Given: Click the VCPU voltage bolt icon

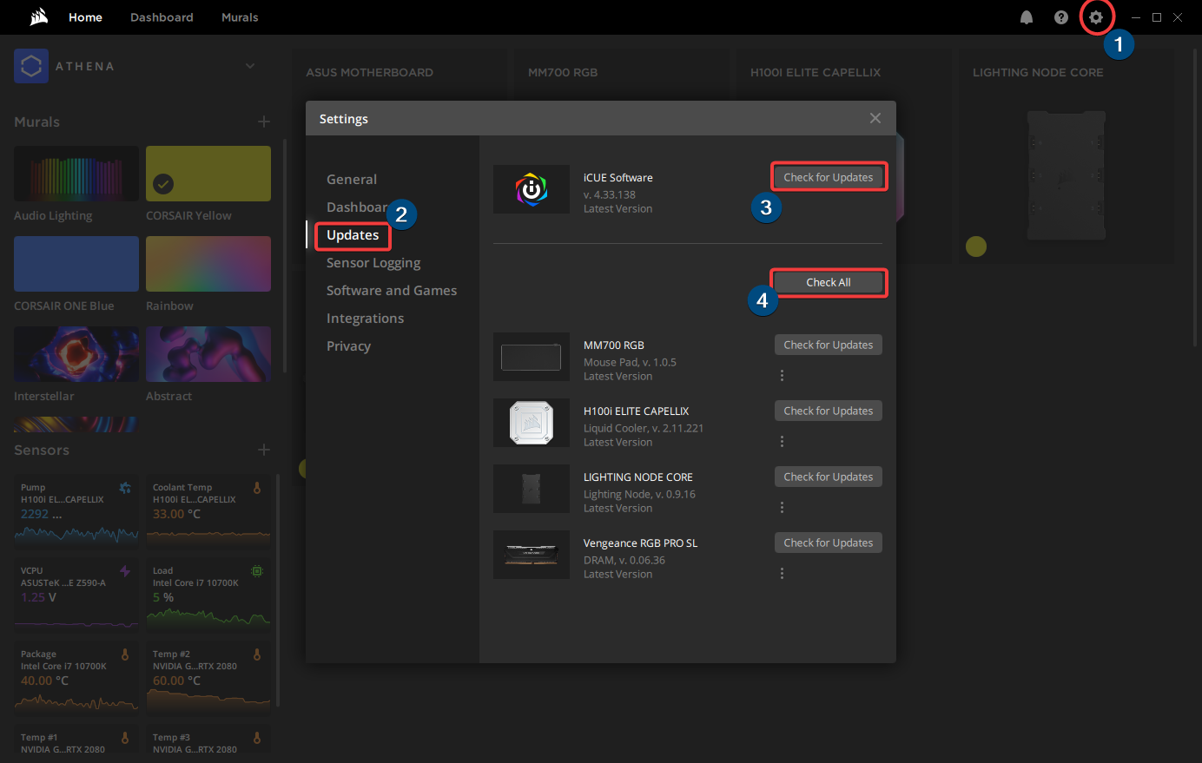Looking at the screenshot, I should pos(125,571).
